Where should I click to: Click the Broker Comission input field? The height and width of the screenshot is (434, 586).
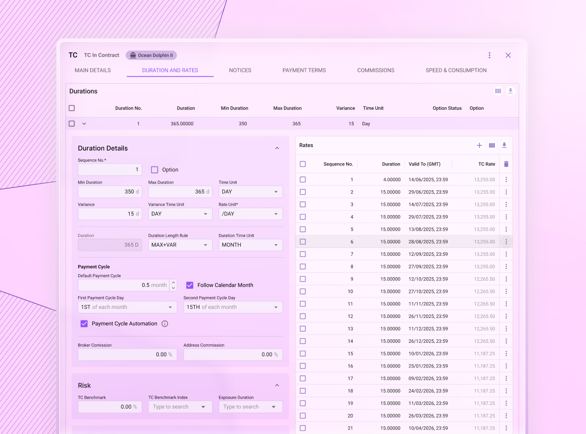tap(127, 354)
